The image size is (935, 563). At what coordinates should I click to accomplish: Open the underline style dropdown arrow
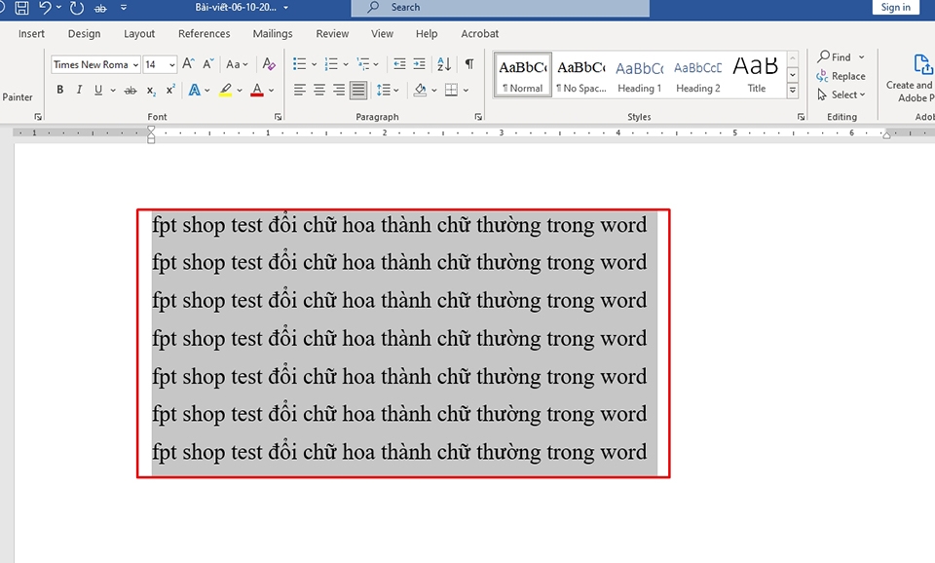113,91
